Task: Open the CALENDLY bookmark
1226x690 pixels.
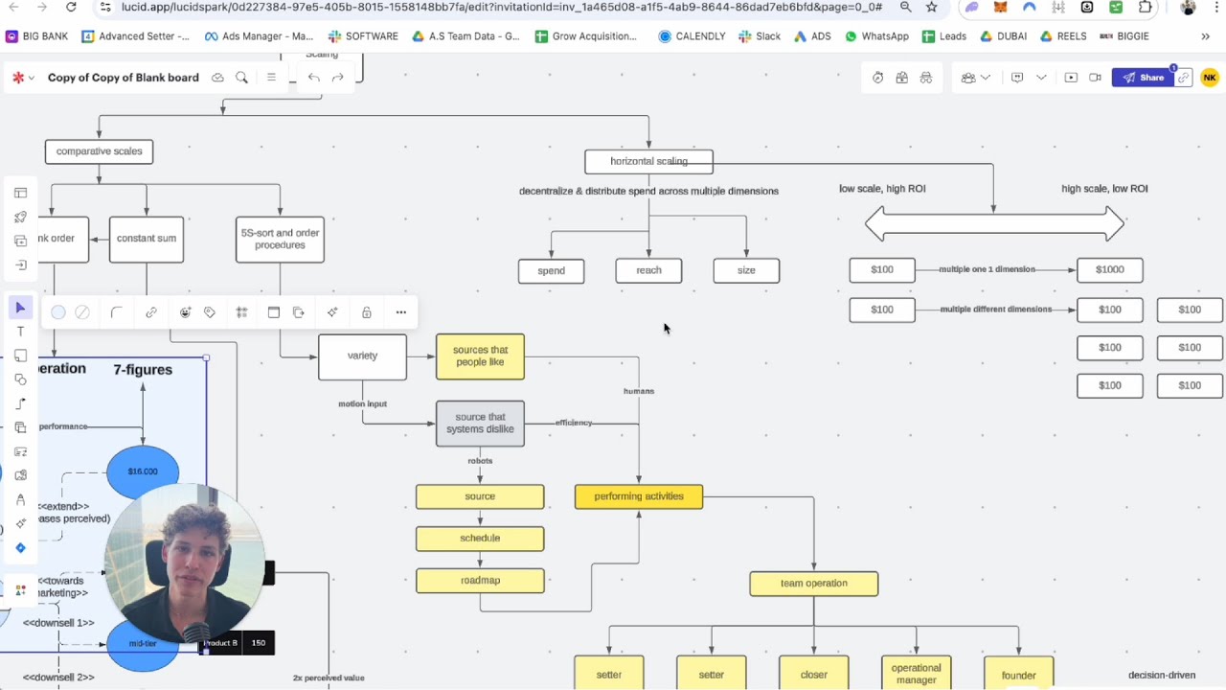Action: coord(692,36)
